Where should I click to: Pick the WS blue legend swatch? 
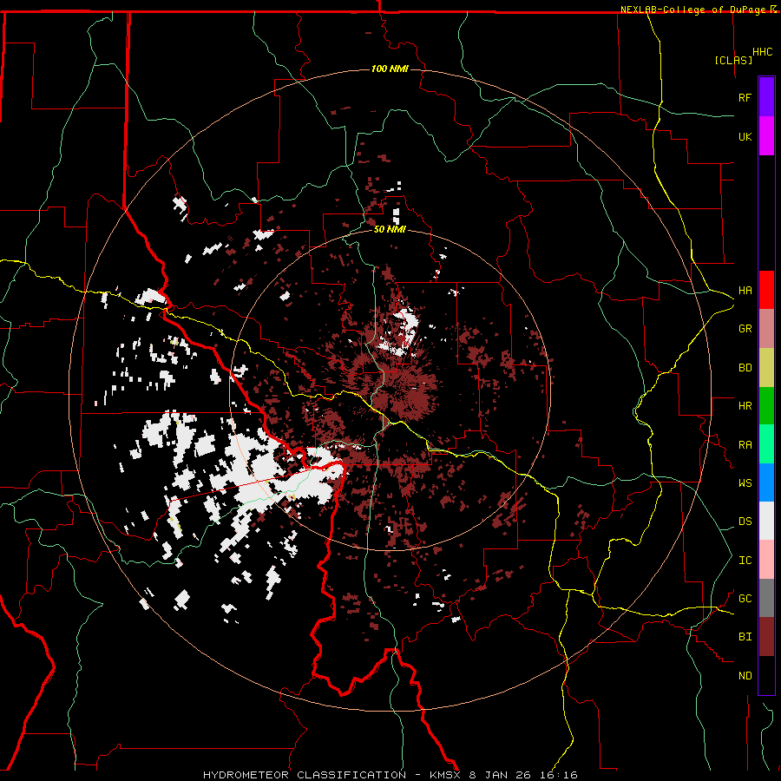766,482
